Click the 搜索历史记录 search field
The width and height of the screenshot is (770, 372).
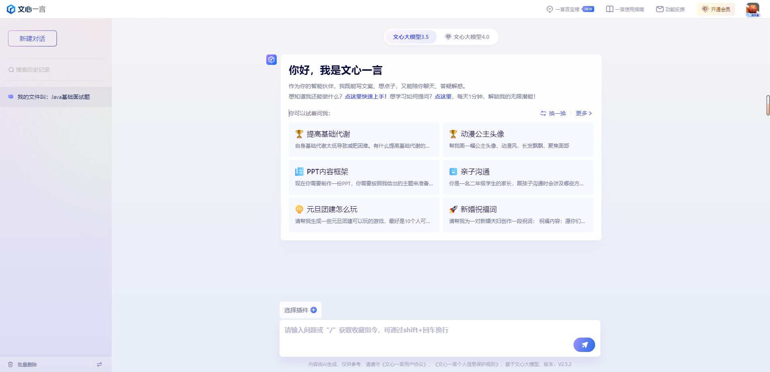[56, 70]
